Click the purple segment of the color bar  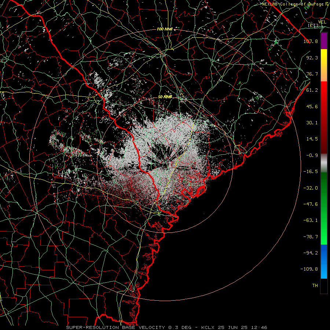pyautogui.click(x=324, y=41)
